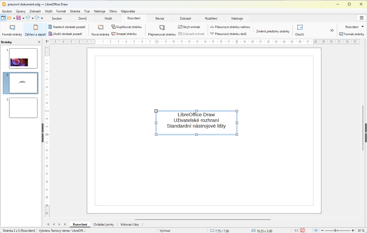Go to the previous layer tab
This screenshot has height=233, width=367.
(x=54, y=225)
